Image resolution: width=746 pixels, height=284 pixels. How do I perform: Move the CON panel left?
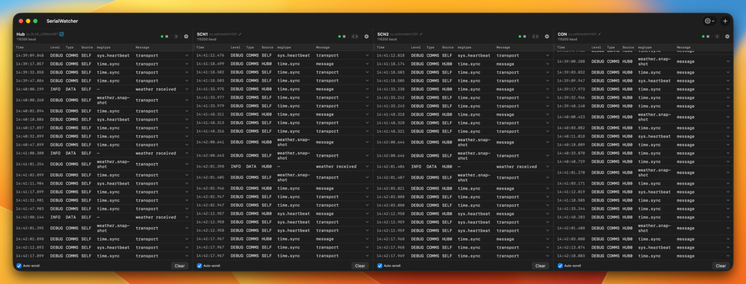(717, 37)
